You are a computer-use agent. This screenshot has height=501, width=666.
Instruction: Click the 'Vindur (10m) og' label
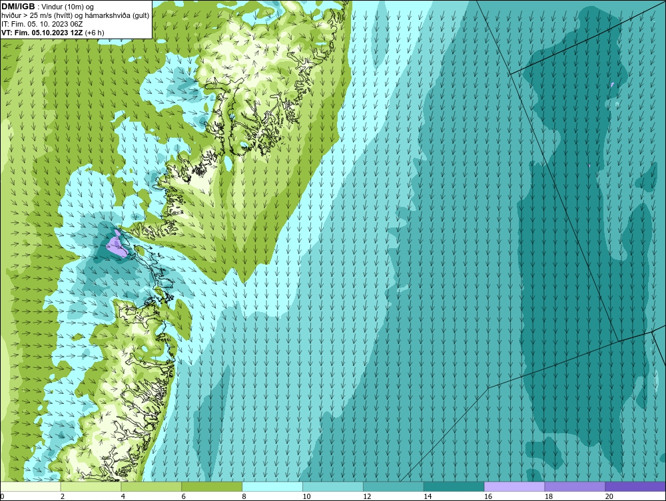(69, 7)
